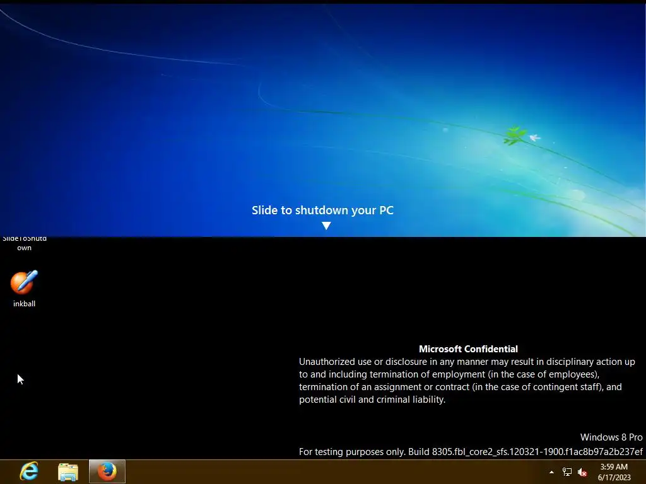Switch to Firefox in the taskbar

107,471
